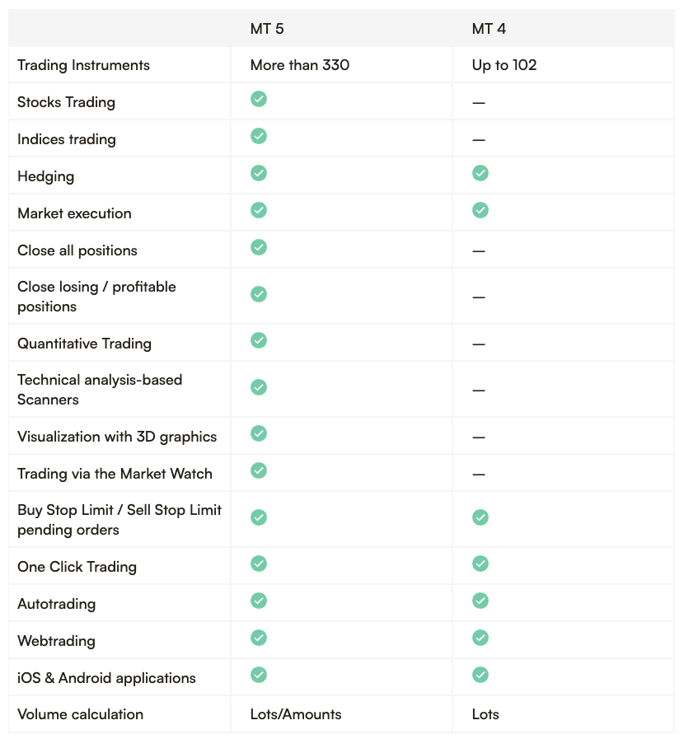Click MT 5 Visualization with 3D graphics checkmark
This screenshot has height=739, width=684.
pyautogui.click(x=259, y=433)
